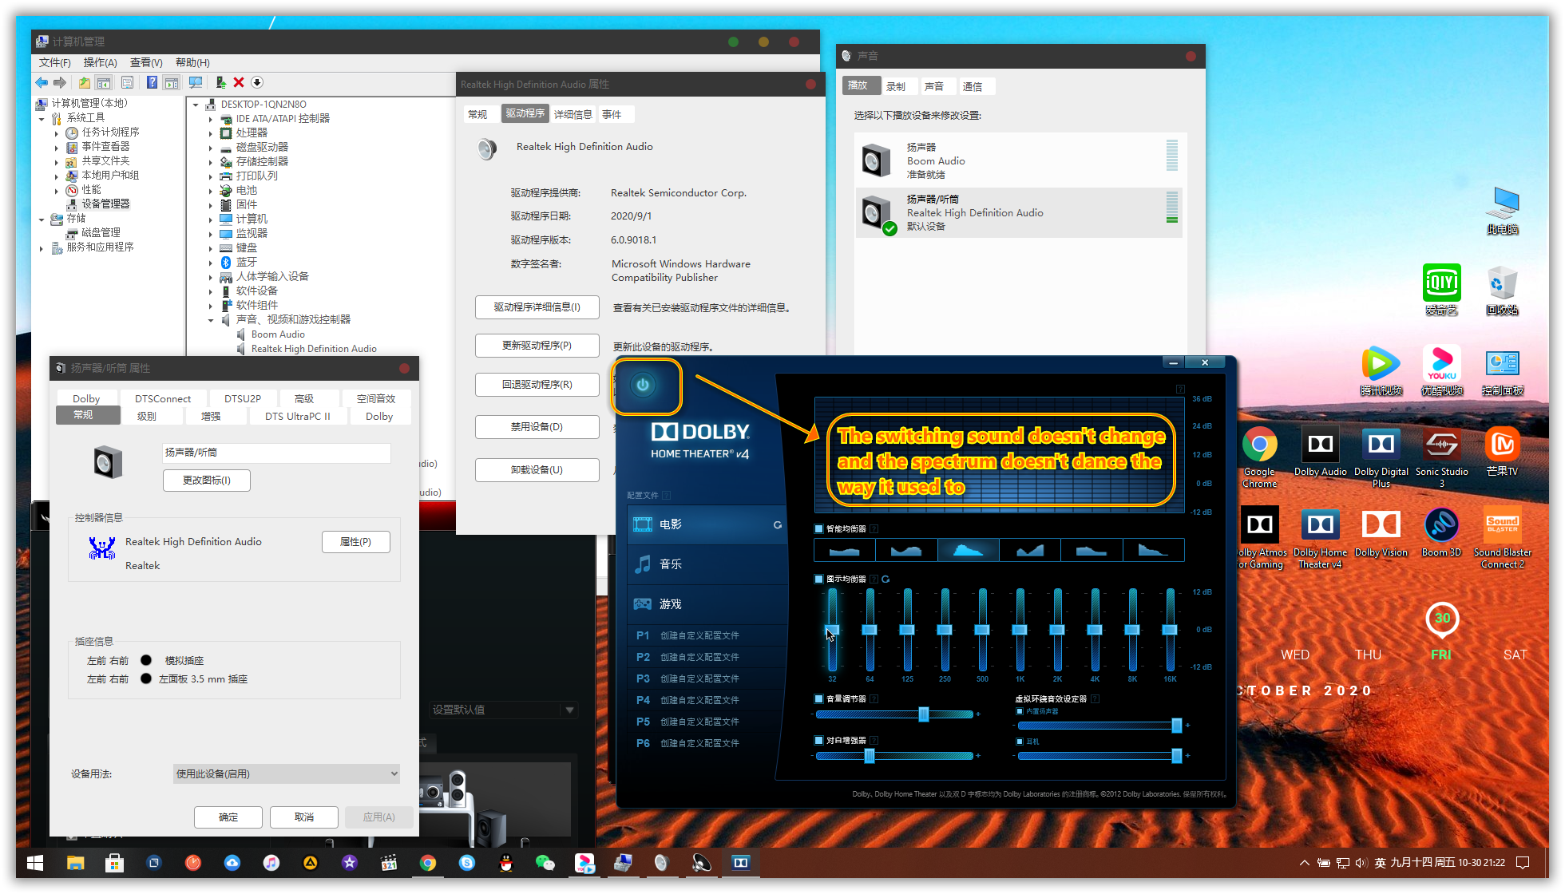Click 回滚驱动程序 (Roll Back Driver) button
1565x894 pixels.
pyautogui.click(x=534, y=386)
